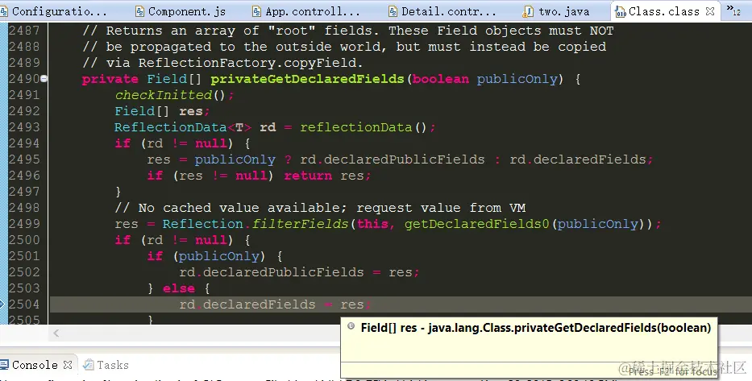Close the Class.class tab with X

click(711, 11)
